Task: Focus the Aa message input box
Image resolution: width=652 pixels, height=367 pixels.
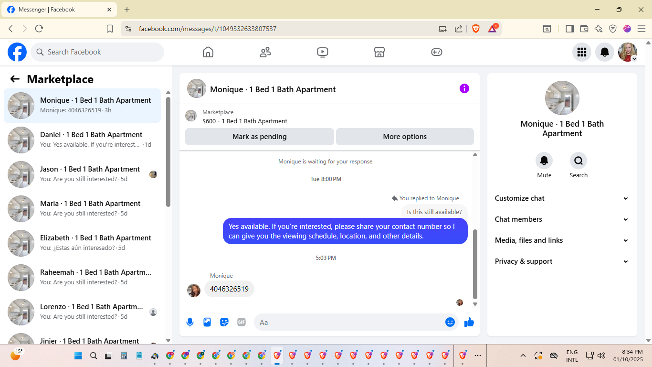Action: click(x=356, y=322)
